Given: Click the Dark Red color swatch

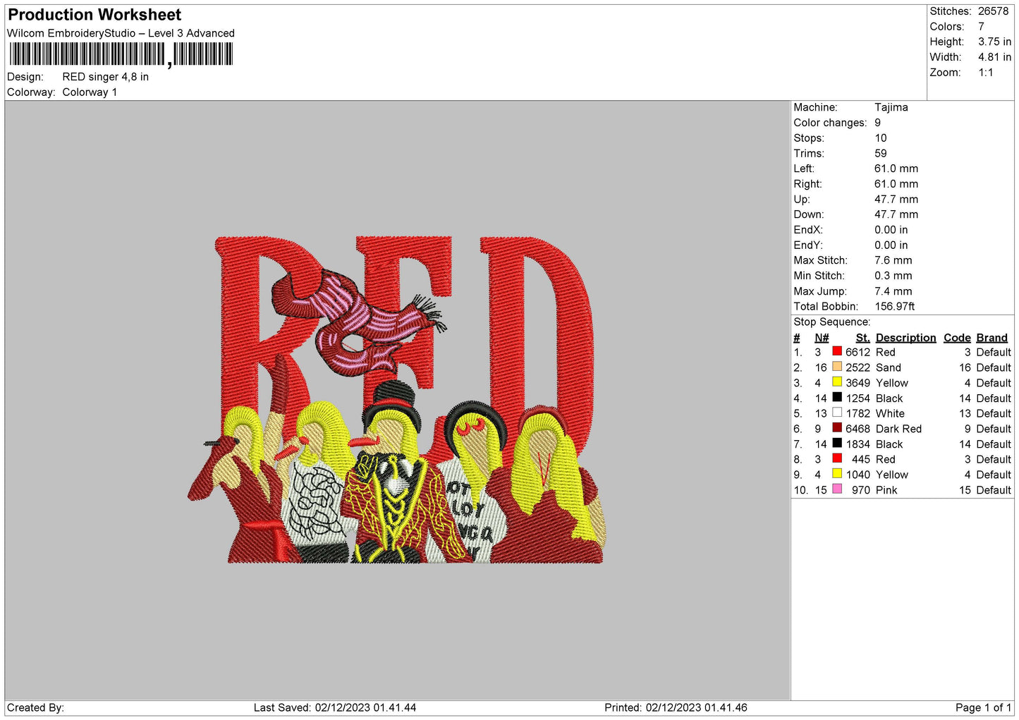Looking at the screenshot, I should click(x=837, y=428).
